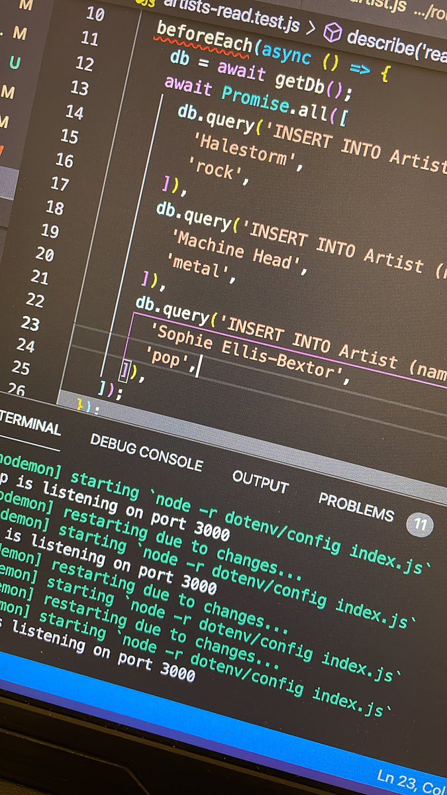Show the OUTPUT panel tab
447x795 pixels.
pos(260,481)
